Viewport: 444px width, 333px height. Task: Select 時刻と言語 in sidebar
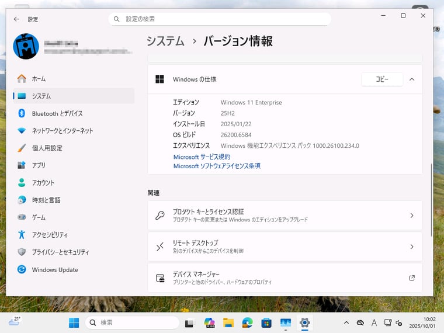click(x=46, y=200)
